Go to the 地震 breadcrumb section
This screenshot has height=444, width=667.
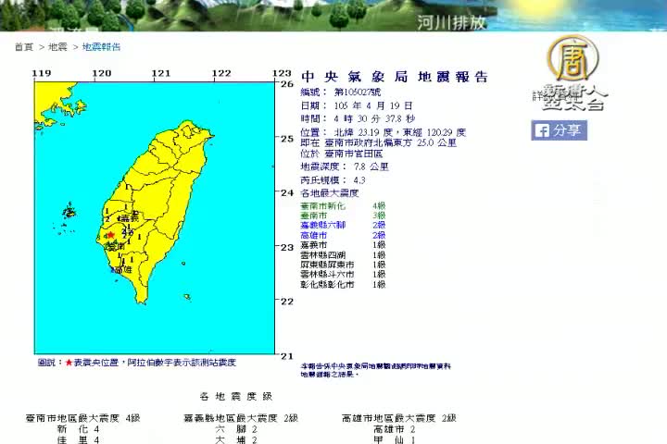pyautogui.click(x=58, y=47)
